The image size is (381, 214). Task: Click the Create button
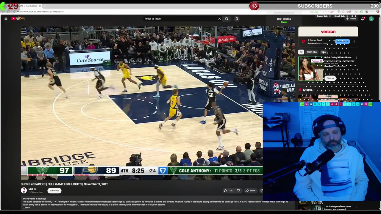[x=351, y=19]
